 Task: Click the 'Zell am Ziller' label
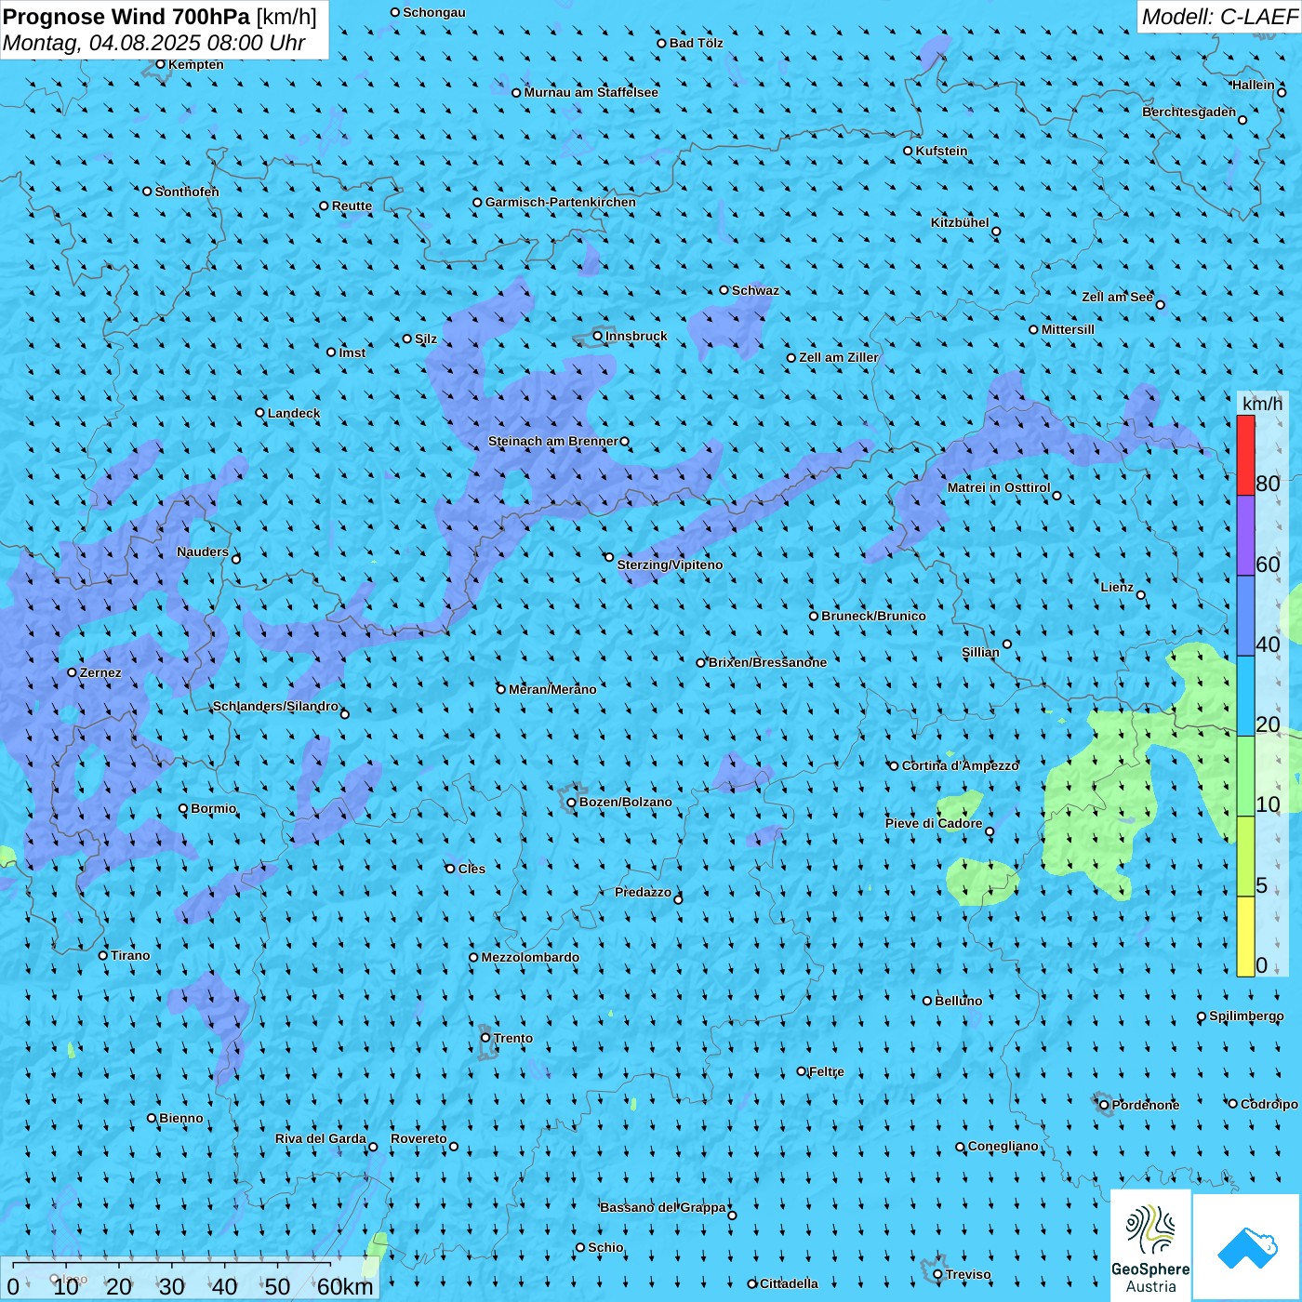[839, 357]
